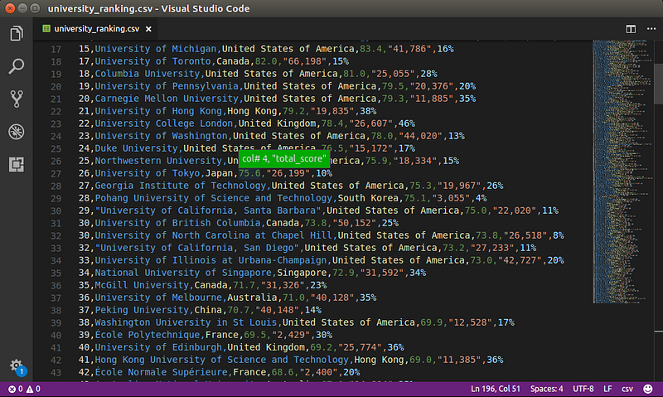Click the Split Editor icon

(631, 29)
